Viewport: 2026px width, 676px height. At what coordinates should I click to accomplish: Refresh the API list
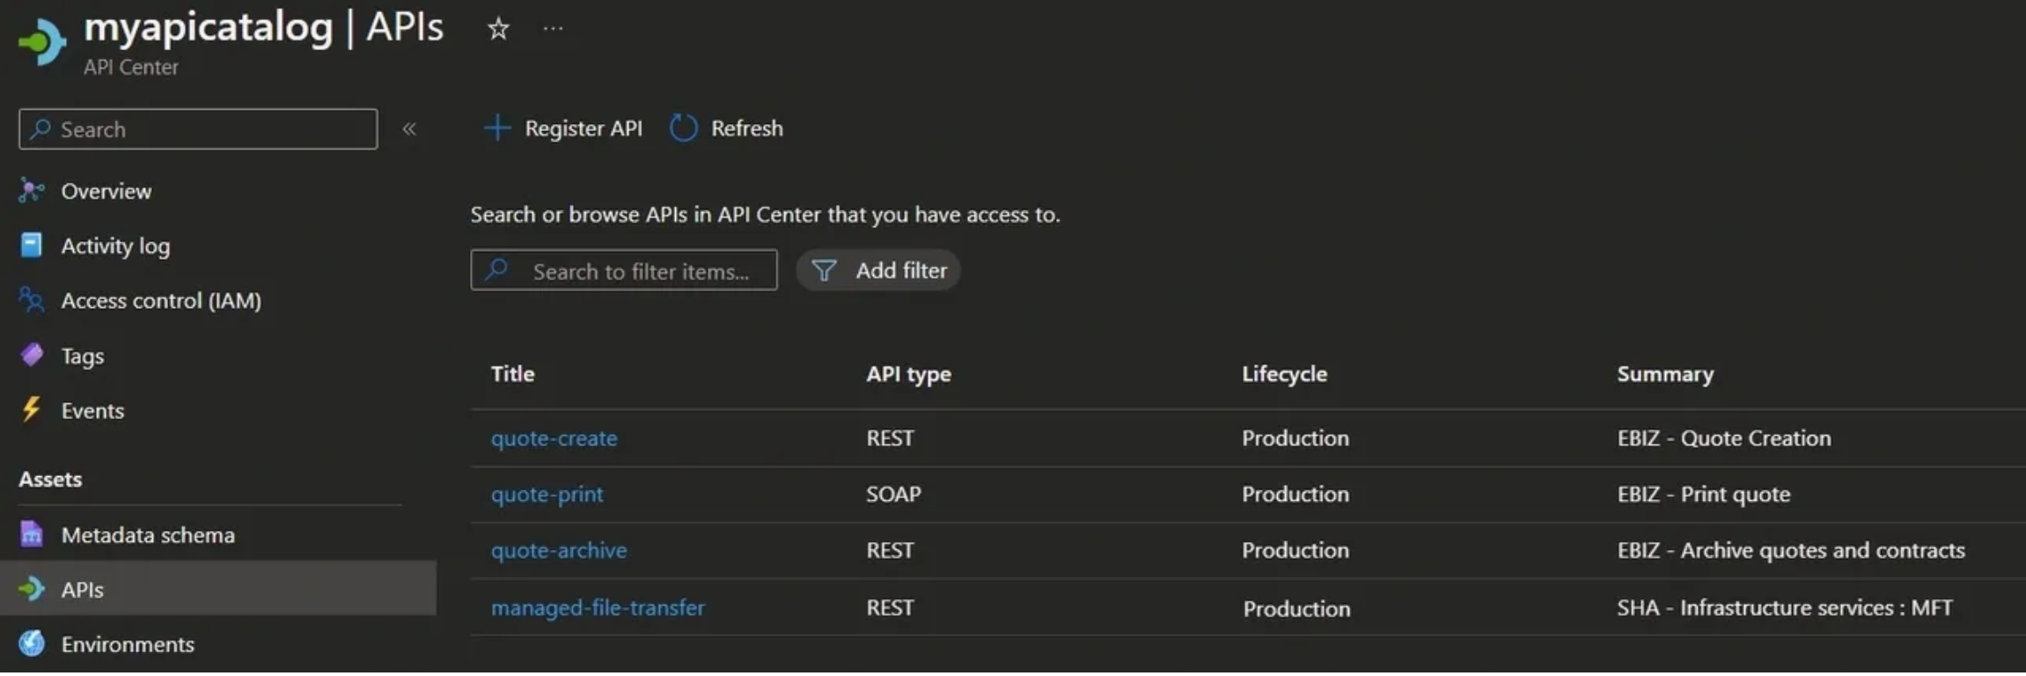pos(727,129)
